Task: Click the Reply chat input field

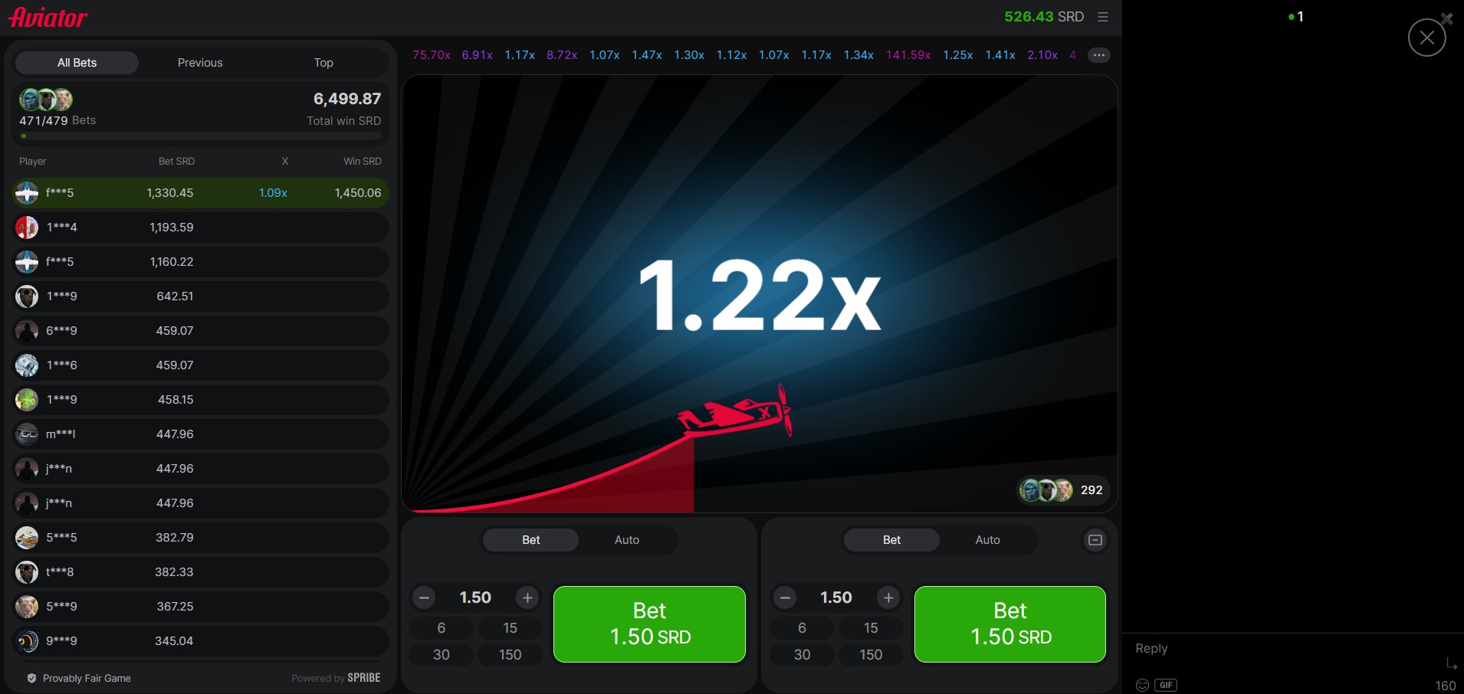Action: click(x=1280, y=649)
